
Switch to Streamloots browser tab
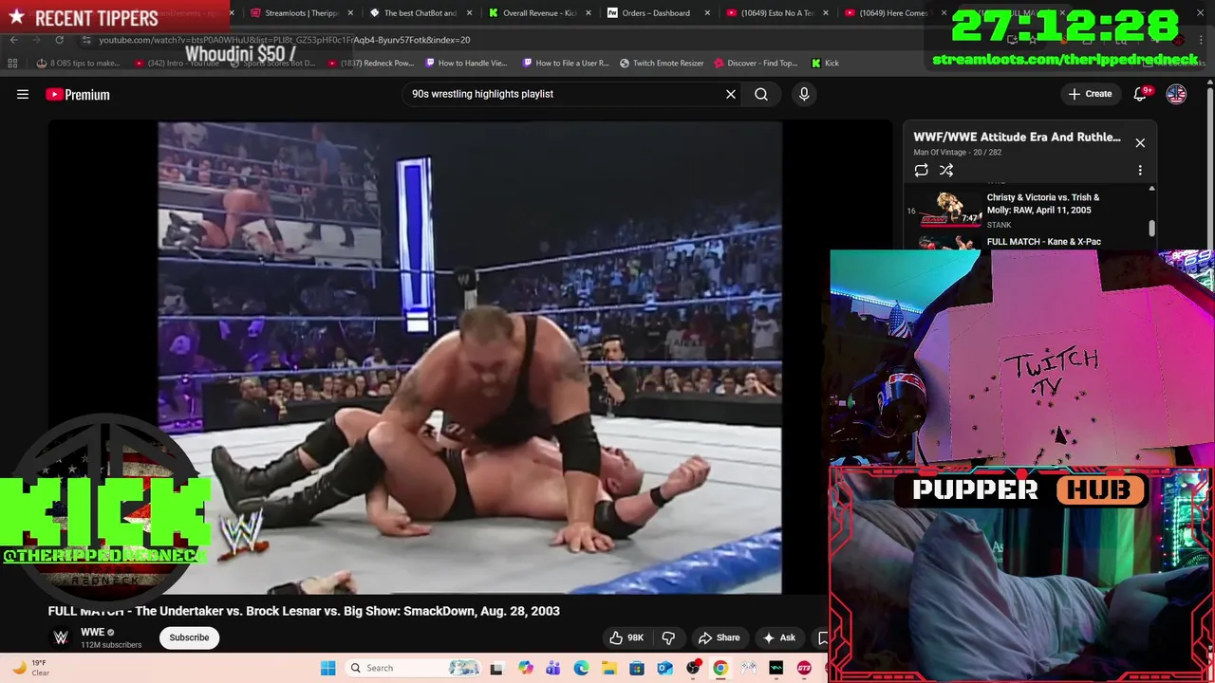[x=301, y=13]
